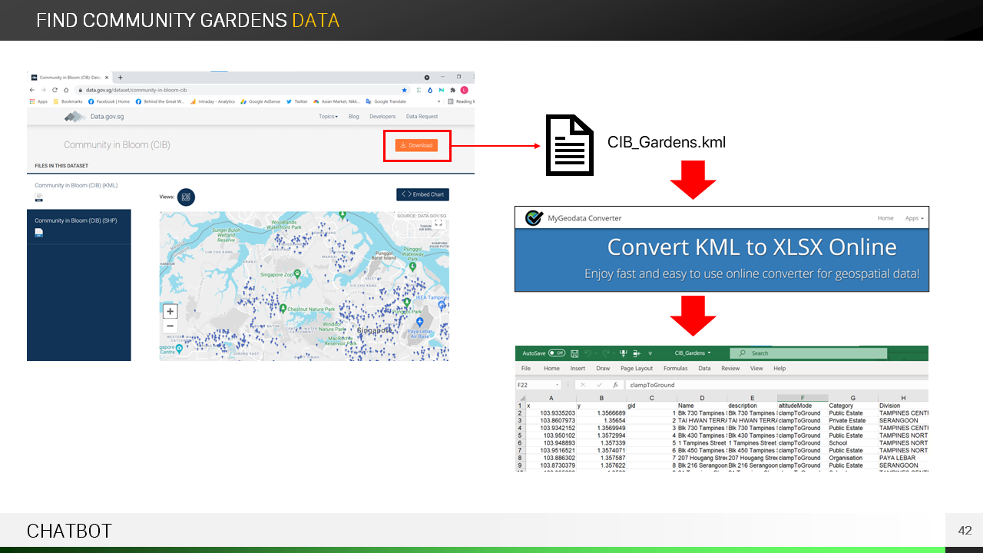
Task: Click the Embed Chart button
Action: (422, 194)
